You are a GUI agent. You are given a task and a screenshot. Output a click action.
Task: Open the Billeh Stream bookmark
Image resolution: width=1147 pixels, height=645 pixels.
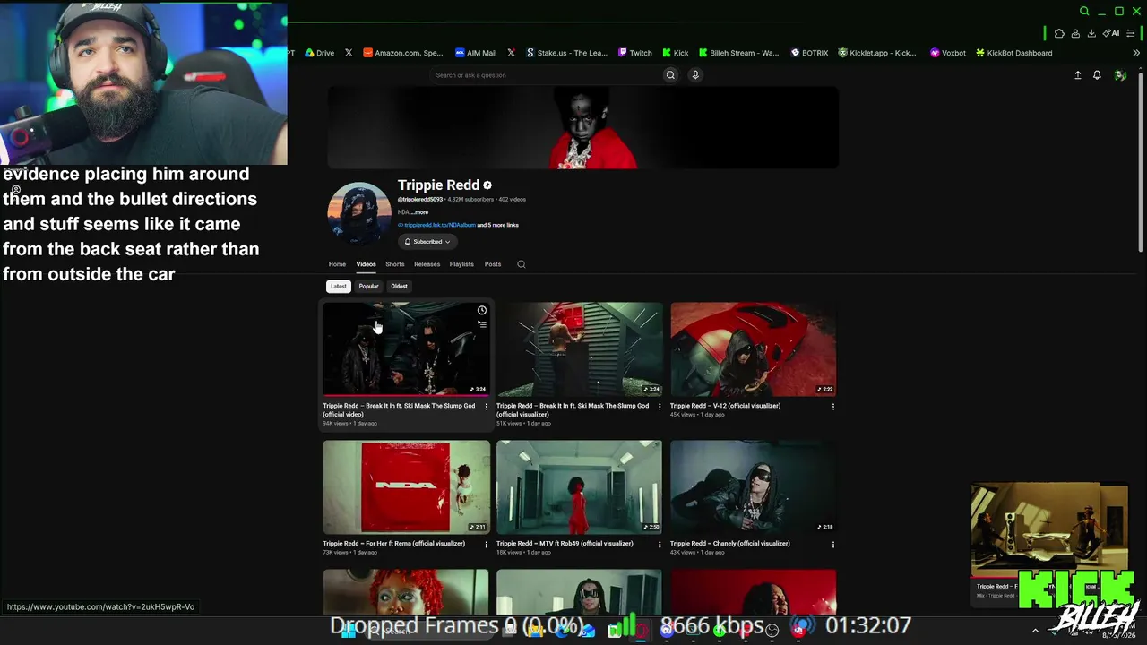click(739, 53)
